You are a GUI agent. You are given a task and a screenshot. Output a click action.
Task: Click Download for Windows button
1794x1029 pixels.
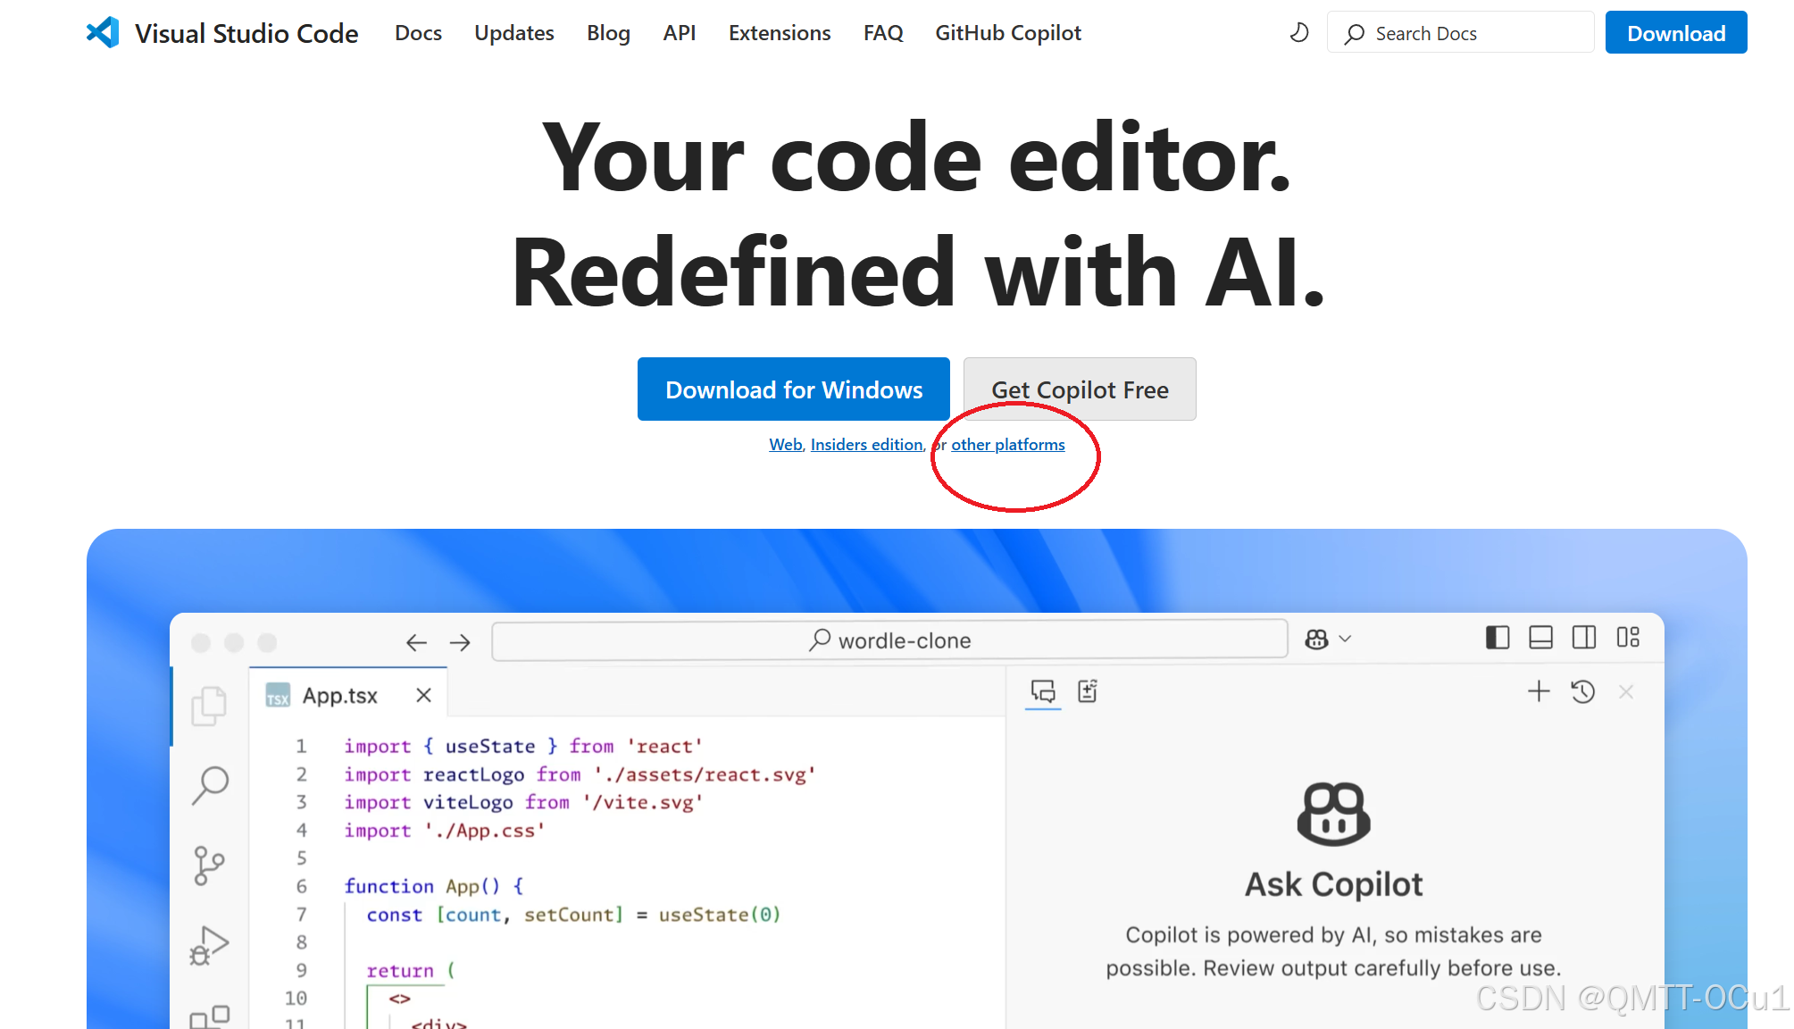click(793, 389)
